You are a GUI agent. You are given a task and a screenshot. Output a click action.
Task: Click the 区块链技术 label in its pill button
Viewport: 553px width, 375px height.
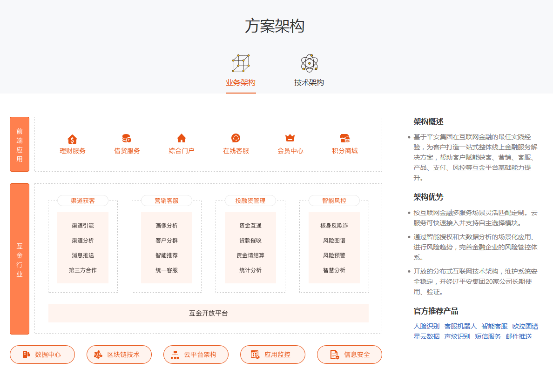[x=123, y=355]
